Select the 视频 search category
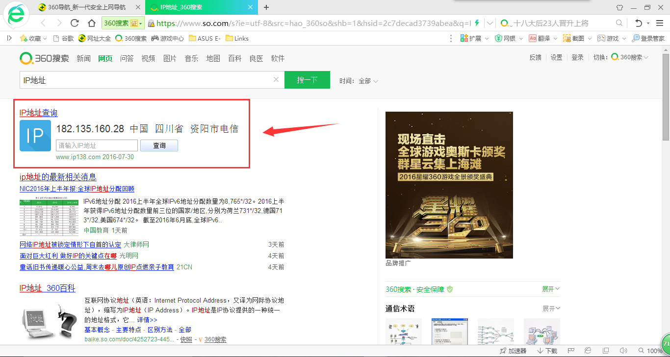Image resolution: width=670 pixels, height=357 pixels. [x=149, y=58]
